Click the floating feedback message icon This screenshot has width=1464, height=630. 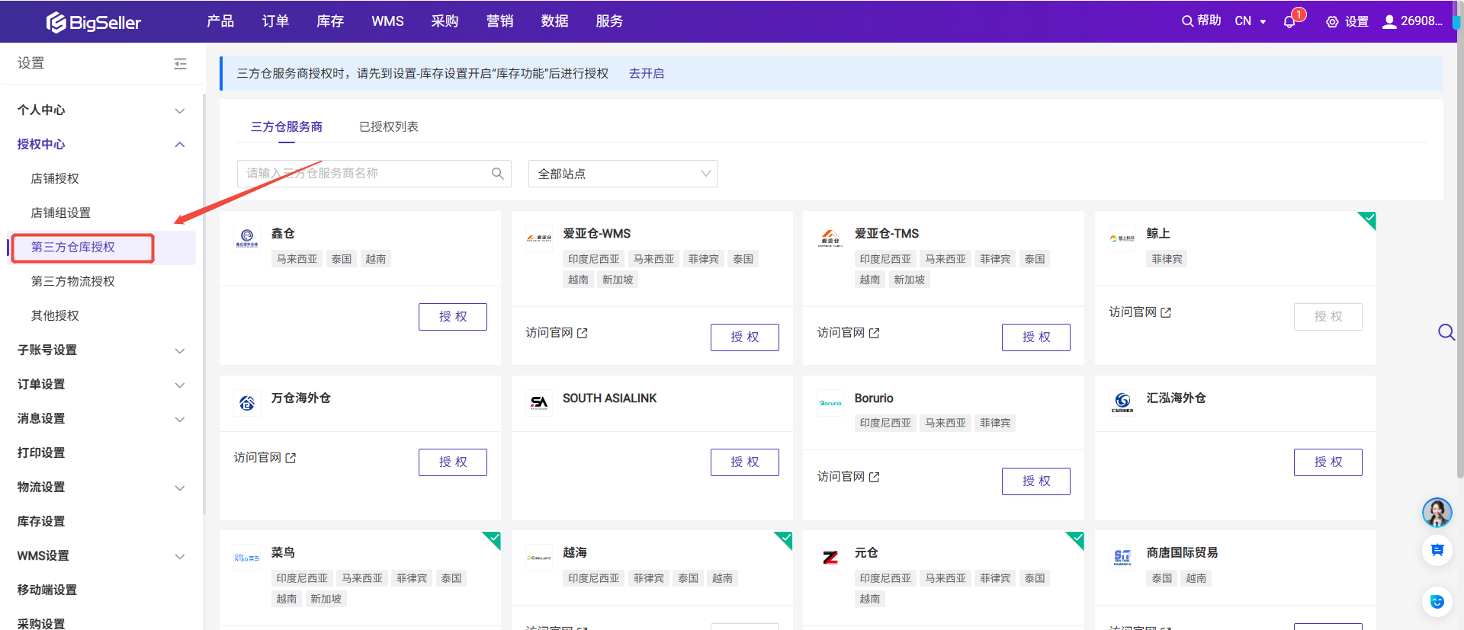click(1437, 550)
